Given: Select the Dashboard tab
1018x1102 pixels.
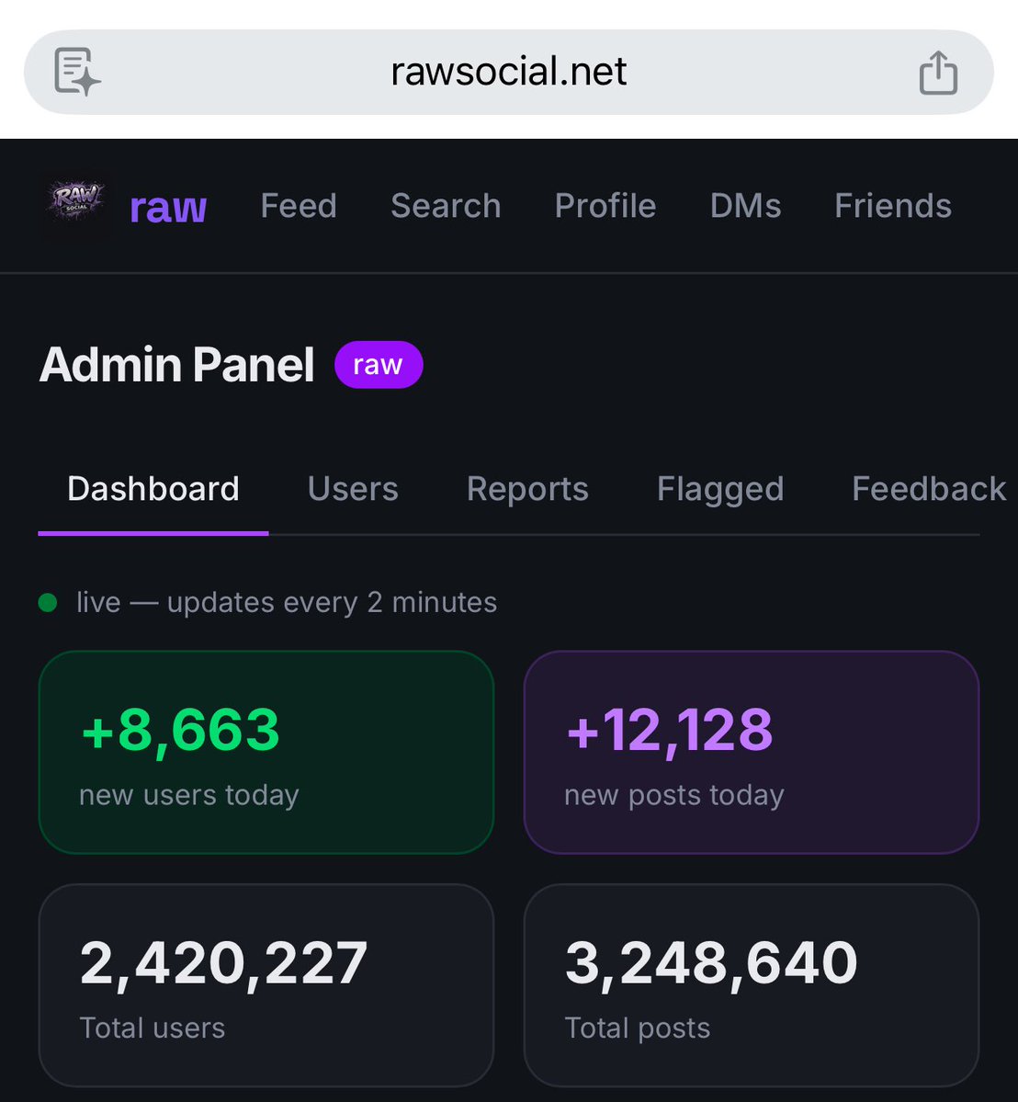Looking at the screenshot, I should click(x=153, y=489).
